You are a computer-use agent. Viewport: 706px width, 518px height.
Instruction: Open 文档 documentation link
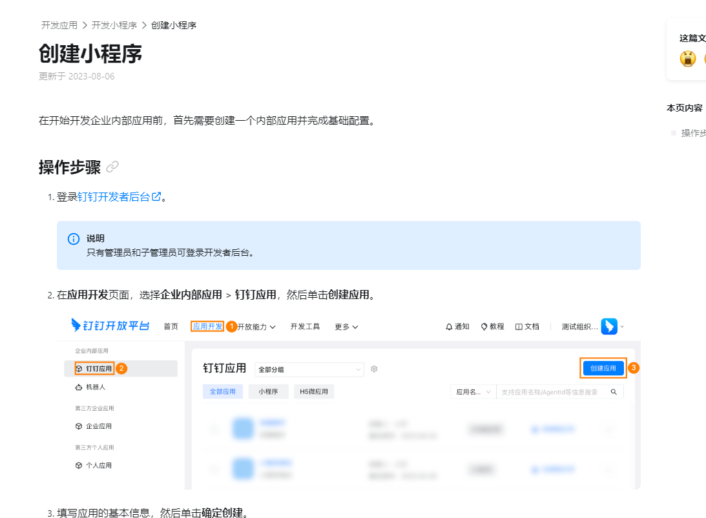click(x=527, y=326)
